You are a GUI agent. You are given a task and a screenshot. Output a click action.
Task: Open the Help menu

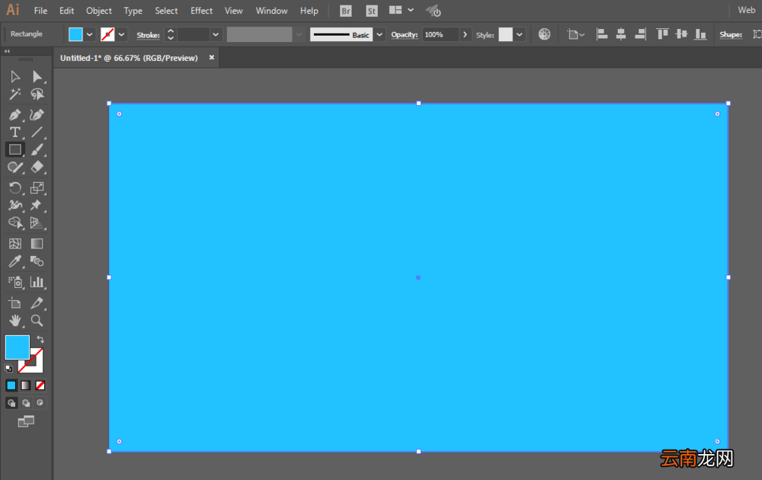pos(309,11)
